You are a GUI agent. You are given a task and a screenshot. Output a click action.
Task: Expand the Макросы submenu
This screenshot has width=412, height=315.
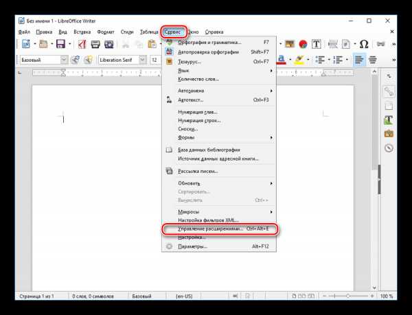tap(219, 211)
